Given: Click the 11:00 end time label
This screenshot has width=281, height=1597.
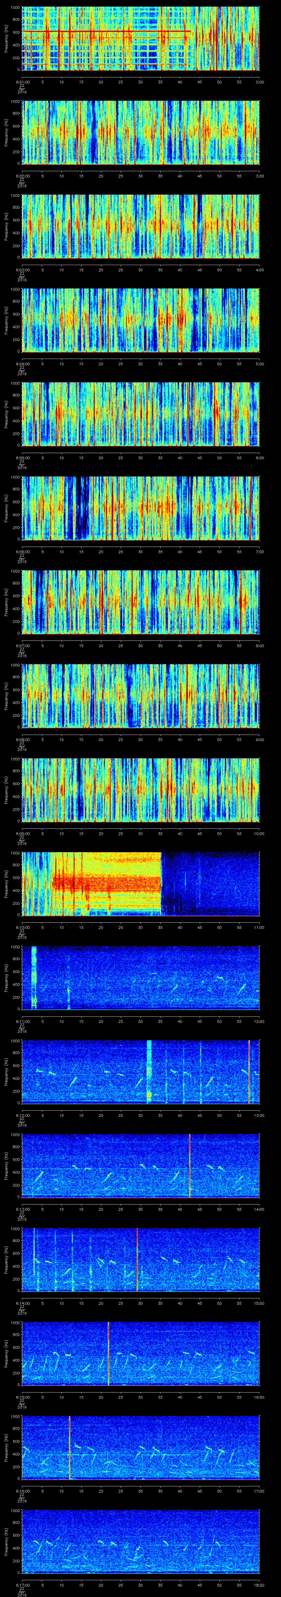Looking at the screenshot, I should [x=259, y=927].
